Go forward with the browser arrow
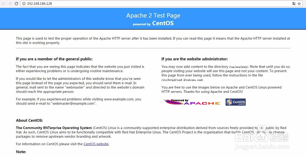 coord(10,3)
